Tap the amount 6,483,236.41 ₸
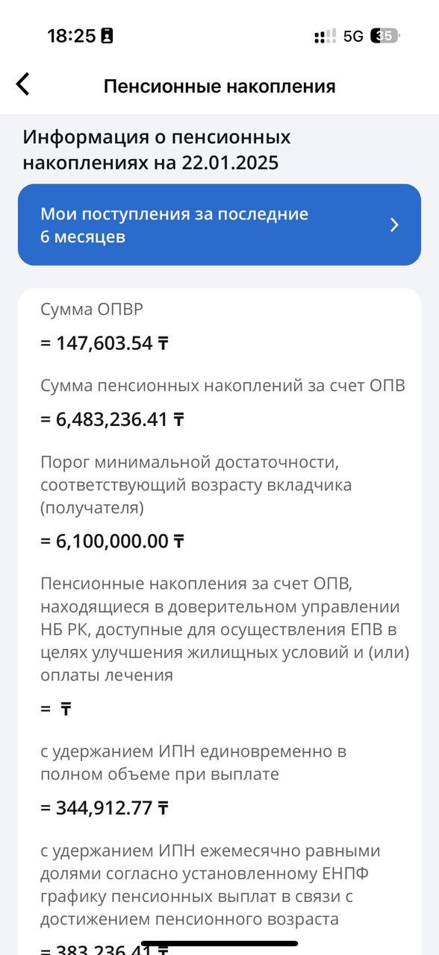The image size is (439, 955). pos(112,419)
